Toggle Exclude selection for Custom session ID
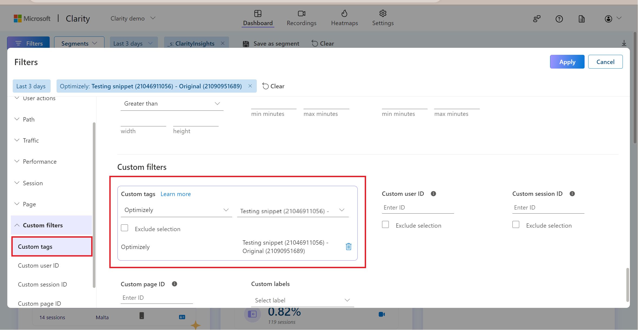This screenshot has width=638, height=330. pyautogui.click(x=516, y=225)
